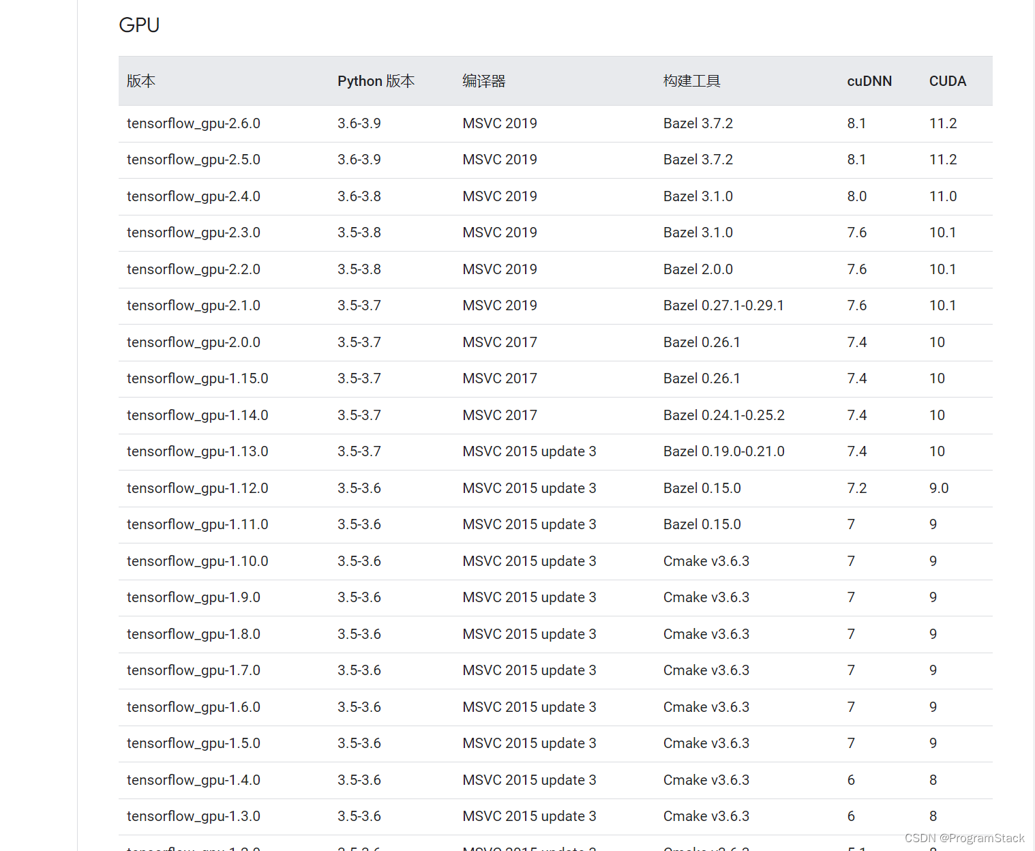Click the cuDNN 7.2 cell
Viewport: 1035px width, 851px height.
click(857, 488)
